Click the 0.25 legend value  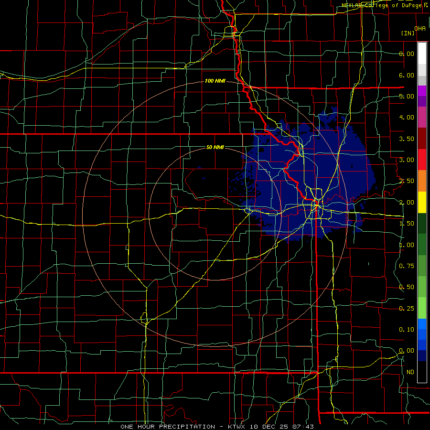pos(407,309)
